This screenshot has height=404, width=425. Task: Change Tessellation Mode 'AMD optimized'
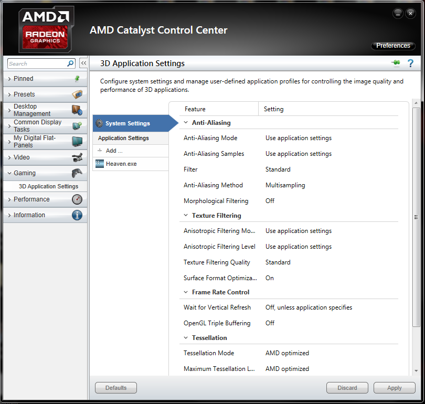click(287, 353)
